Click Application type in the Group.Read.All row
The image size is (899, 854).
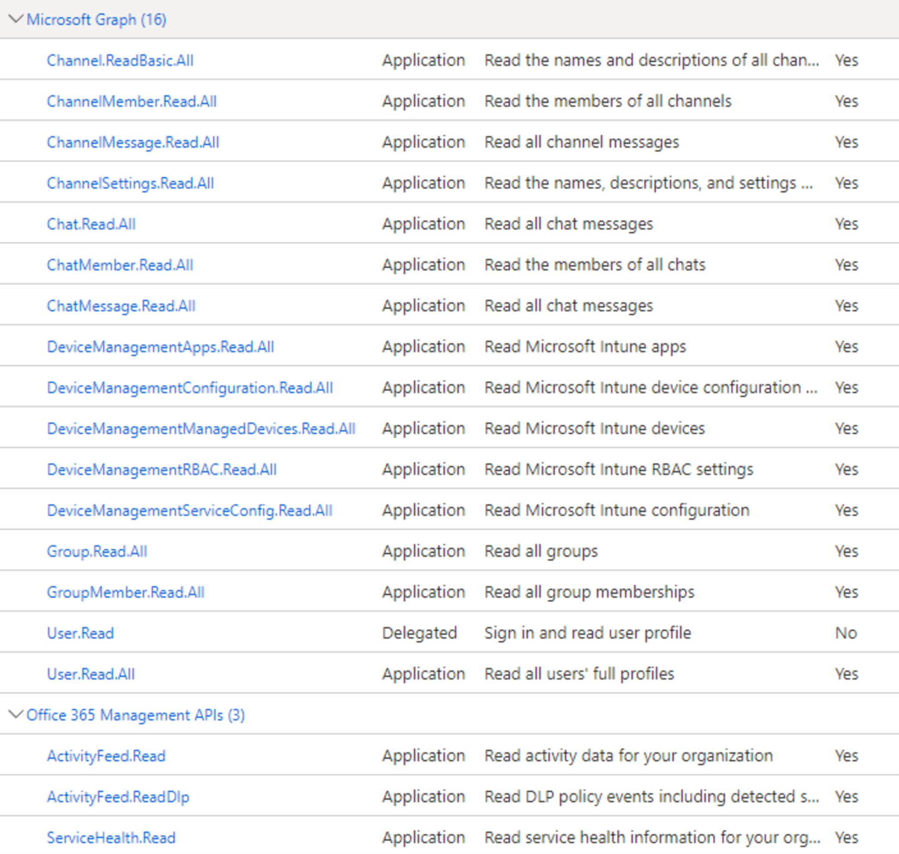coord(423,551)
